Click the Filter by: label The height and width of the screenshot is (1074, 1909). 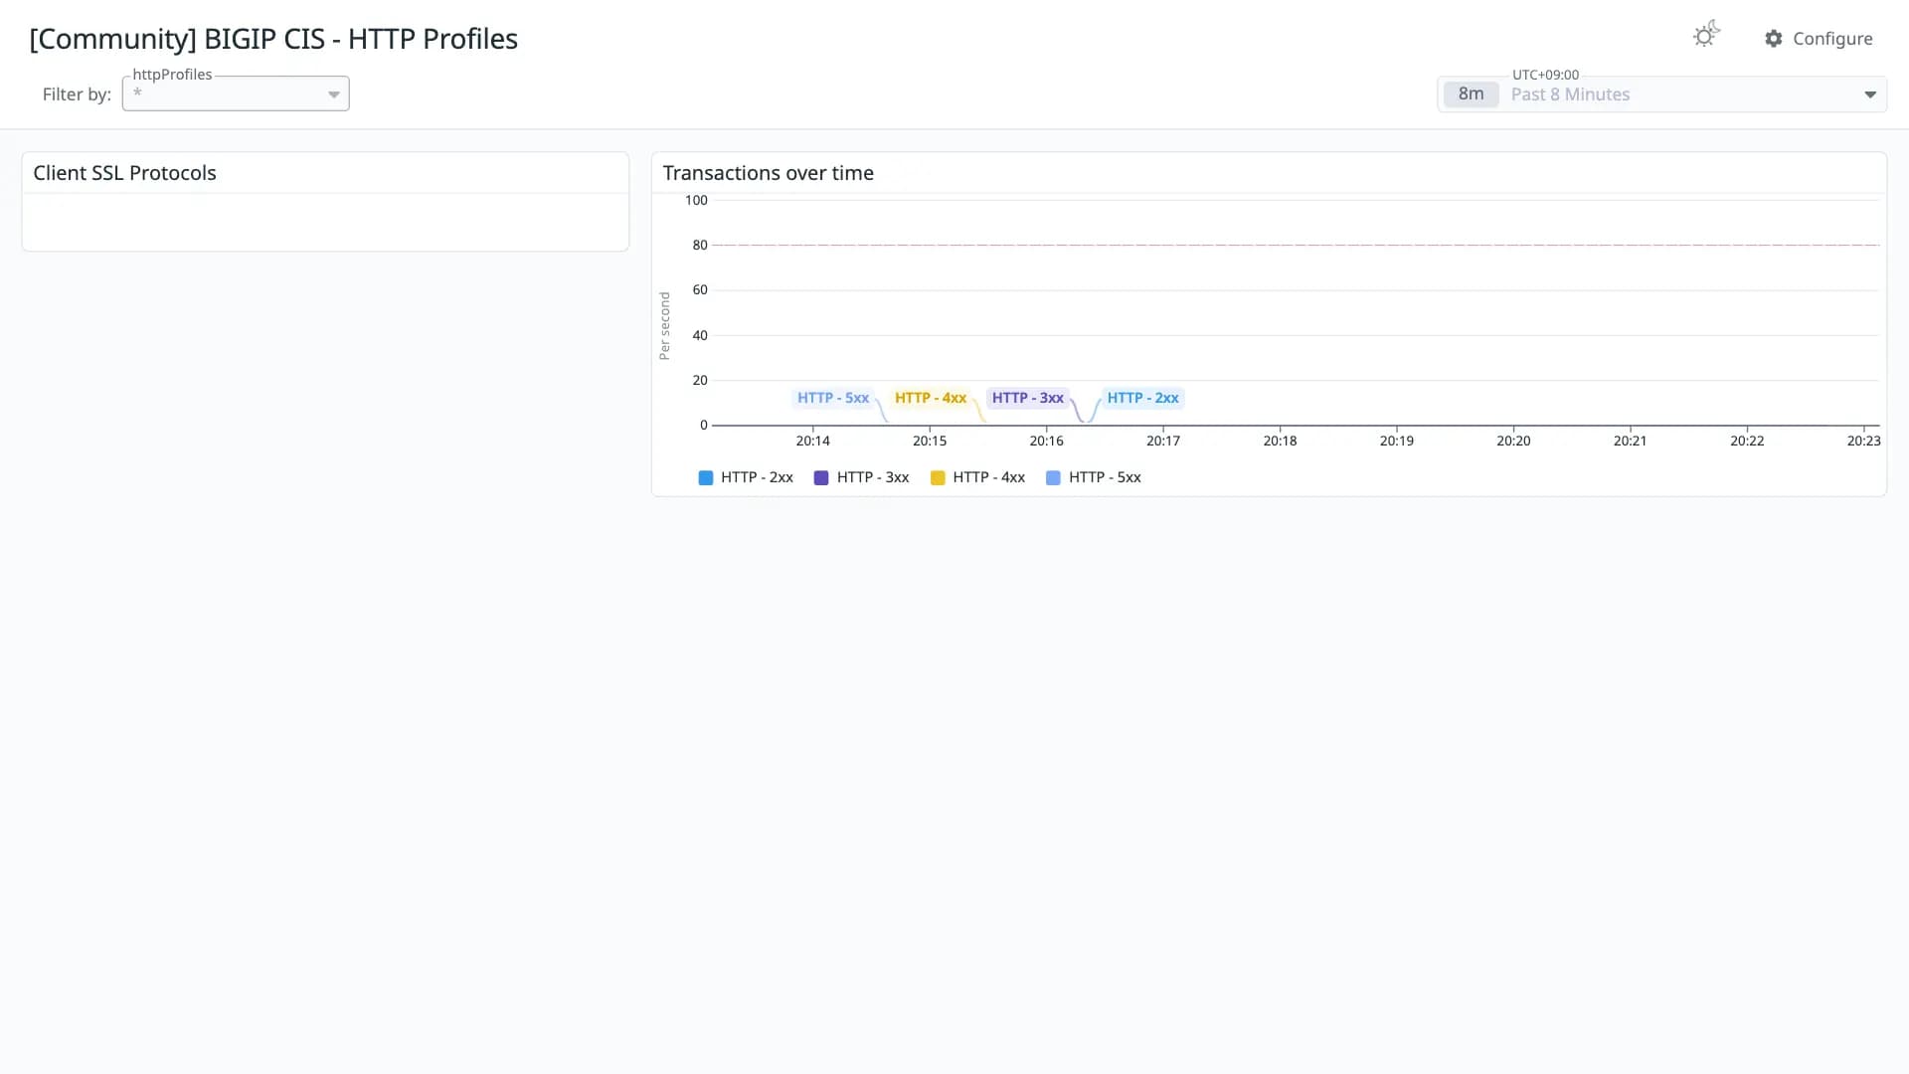pyautogui.click(x=77, y=94)
